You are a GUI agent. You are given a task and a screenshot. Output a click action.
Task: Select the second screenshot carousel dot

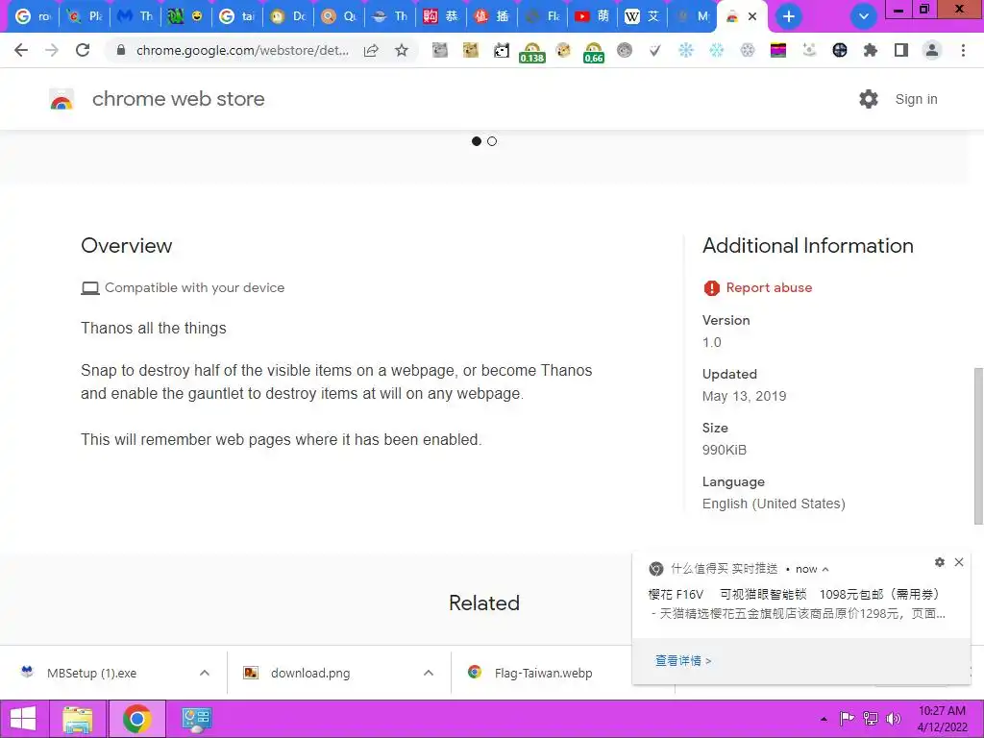pyautogui.click(x=492, y=141)
